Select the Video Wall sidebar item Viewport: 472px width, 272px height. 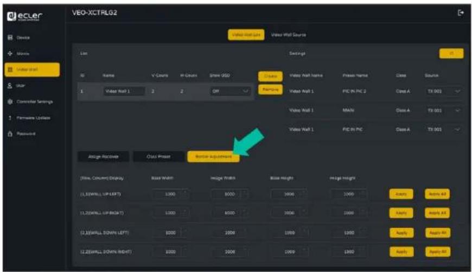click(32, 69)
